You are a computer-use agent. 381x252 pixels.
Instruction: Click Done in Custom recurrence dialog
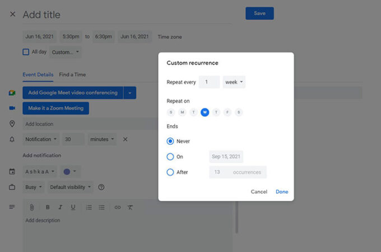282,192
